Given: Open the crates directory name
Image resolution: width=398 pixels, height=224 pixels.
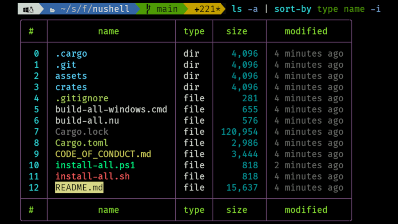Looking at the screenshot, I should (x=71, y=87).
